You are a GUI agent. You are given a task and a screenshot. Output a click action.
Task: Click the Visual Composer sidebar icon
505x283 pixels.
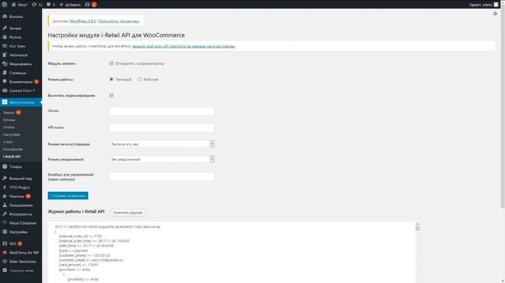pos(5,223)
